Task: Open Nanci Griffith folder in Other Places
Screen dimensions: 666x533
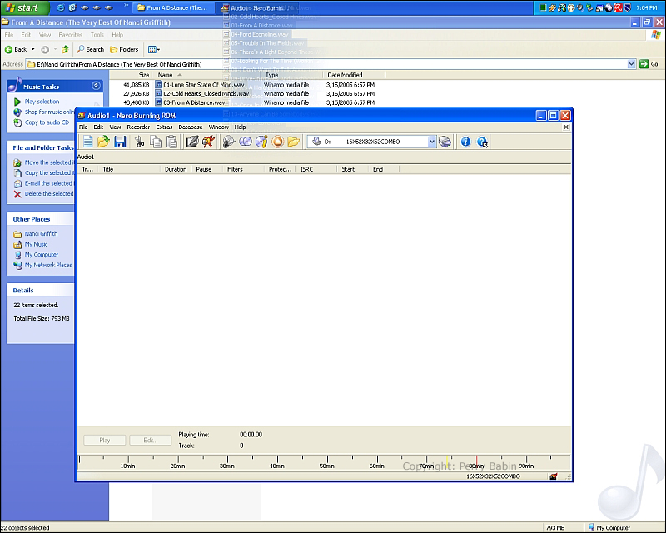Action: [x=41, y=233]
